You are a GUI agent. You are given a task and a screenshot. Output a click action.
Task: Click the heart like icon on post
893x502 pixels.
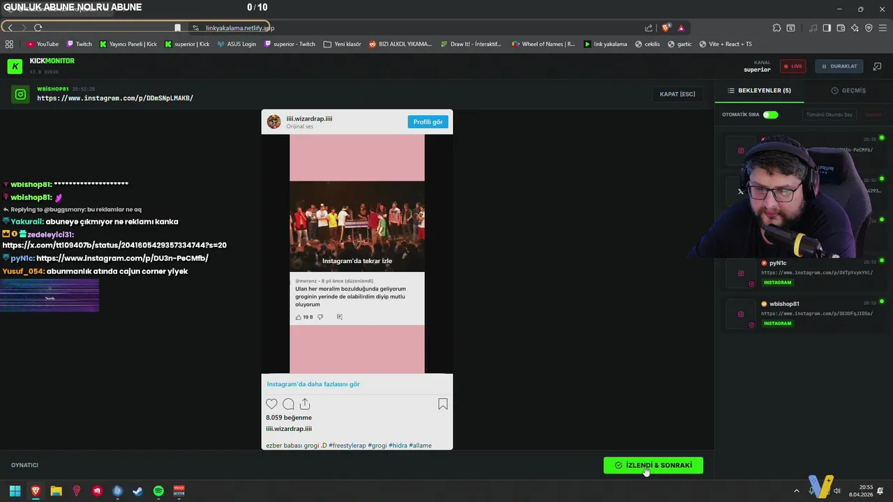[x=271, y=404]
